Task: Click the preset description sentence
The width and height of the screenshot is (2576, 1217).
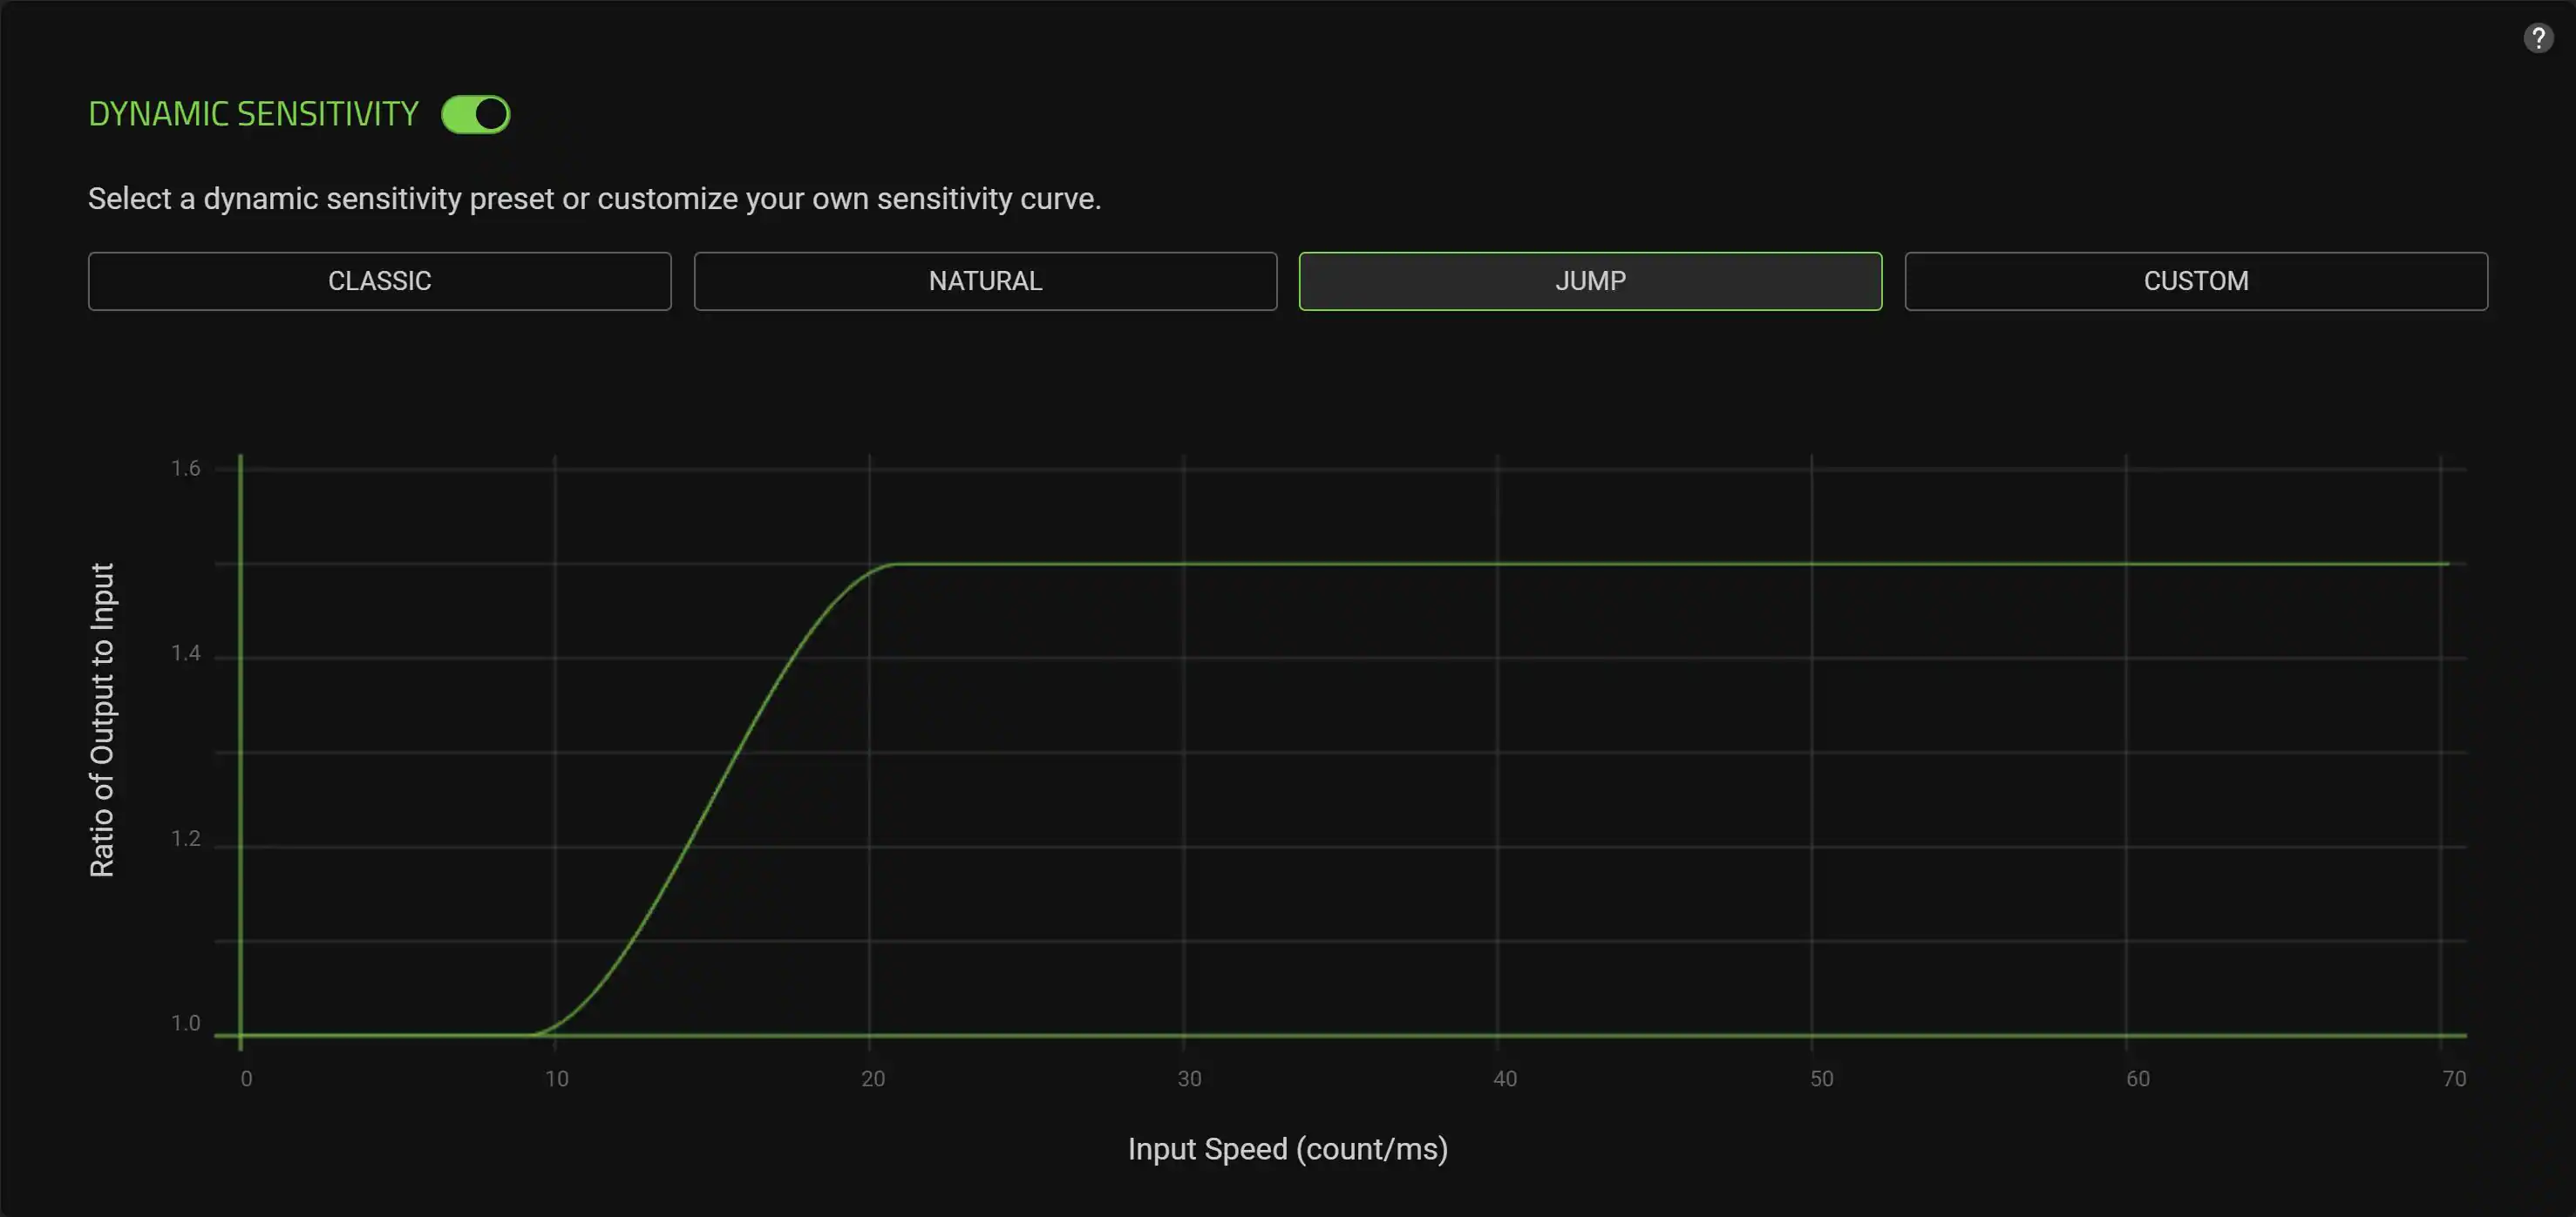Action: click(594, 199)
